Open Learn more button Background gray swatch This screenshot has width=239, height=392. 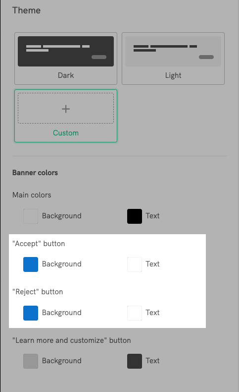point(31,361)
